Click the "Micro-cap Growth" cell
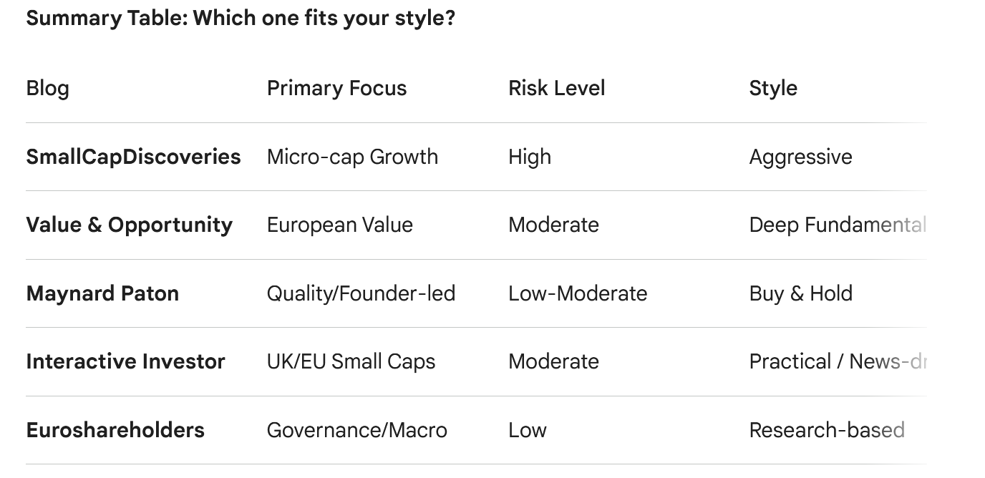The image size is (985, 478). [352, 157]
